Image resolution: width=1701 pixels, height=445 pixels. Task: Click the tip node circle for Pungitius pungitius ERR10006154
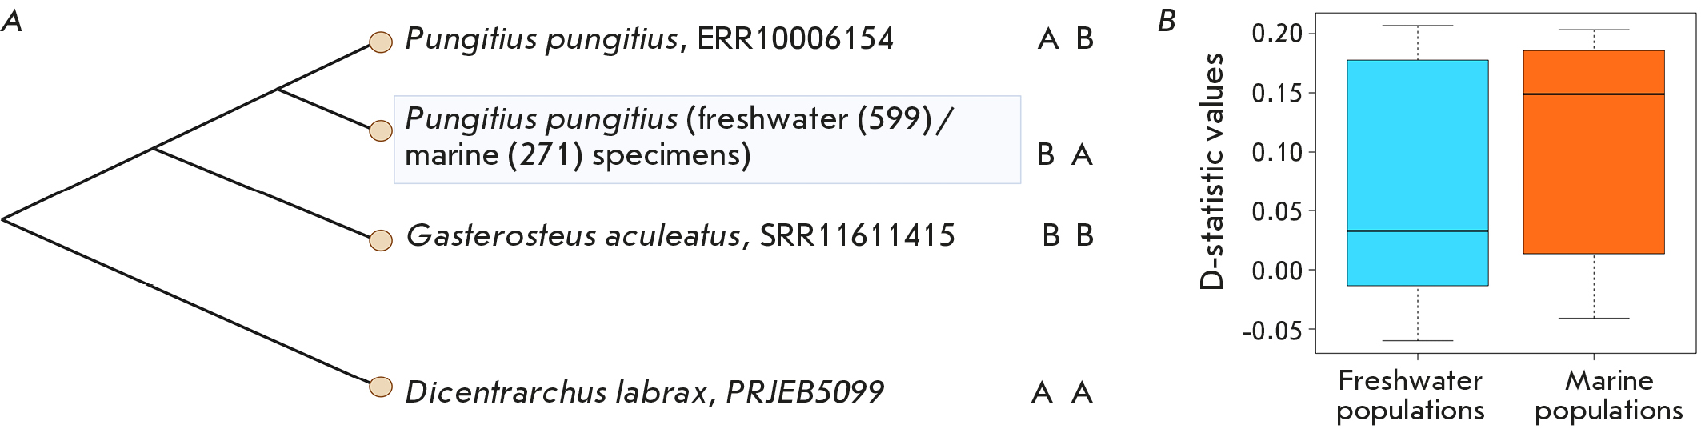pos(380,42)
